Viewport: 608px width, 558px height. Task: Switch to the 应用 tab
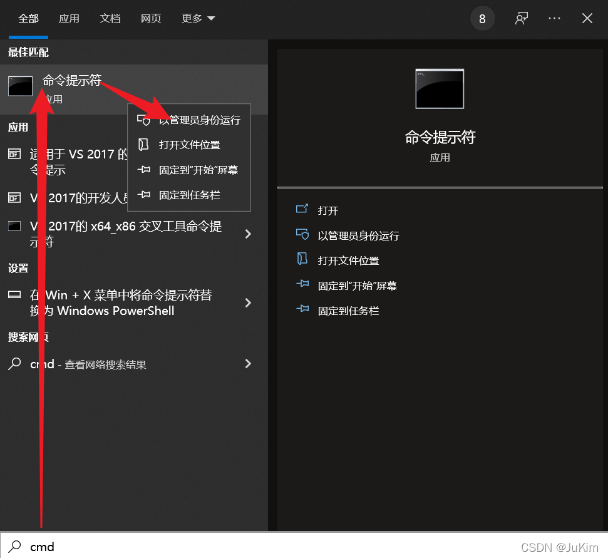tap(69, 18)
